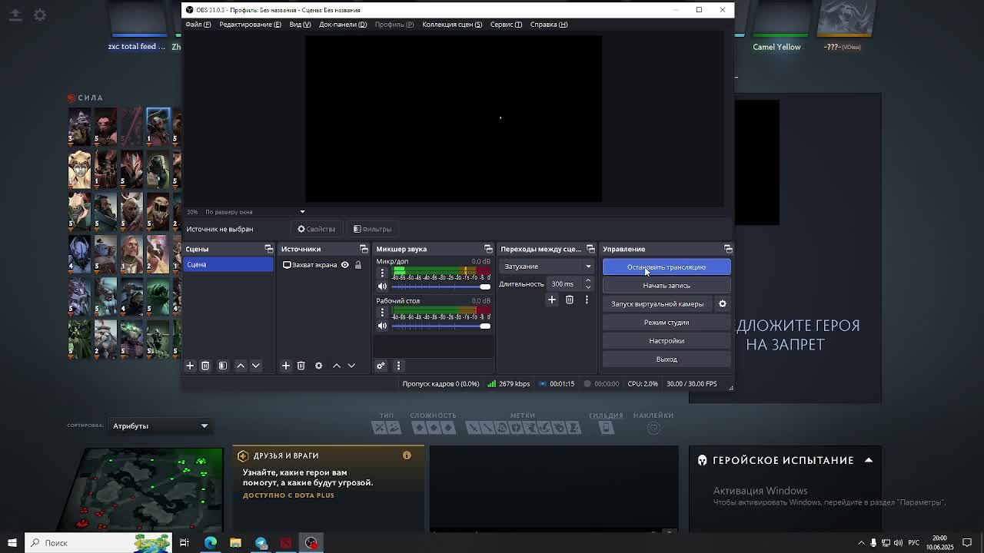Delete the selected scene with trash icon

click(205, 366)
